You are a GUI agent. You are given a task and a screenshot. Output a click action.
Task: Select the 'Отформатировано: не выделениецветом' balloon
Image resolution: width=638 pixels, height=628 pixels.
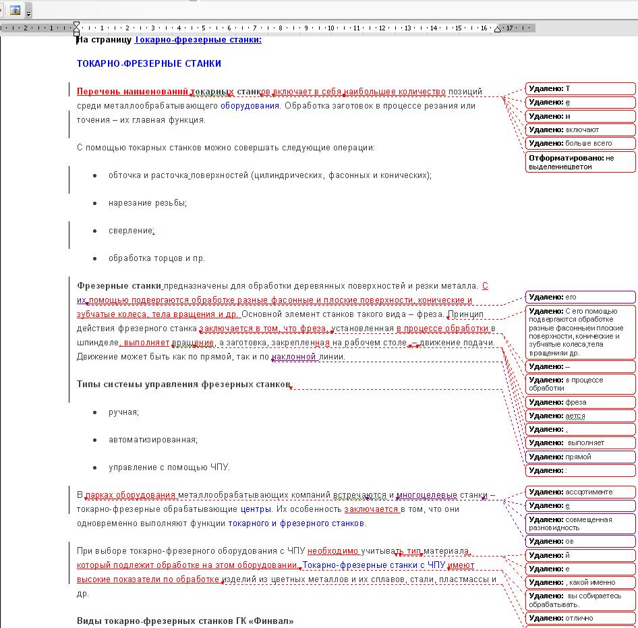click(x=580, y=162)
